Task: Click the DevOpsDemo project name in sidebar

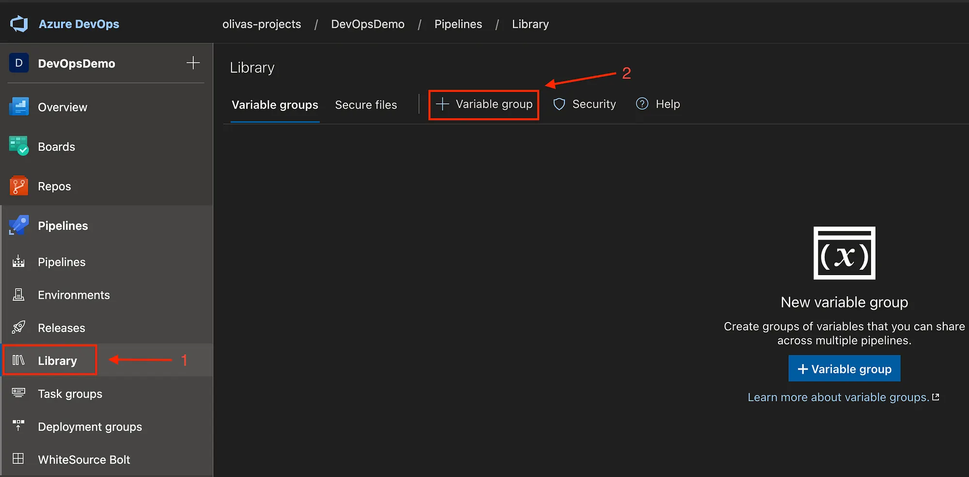Action: pos(77,63)
